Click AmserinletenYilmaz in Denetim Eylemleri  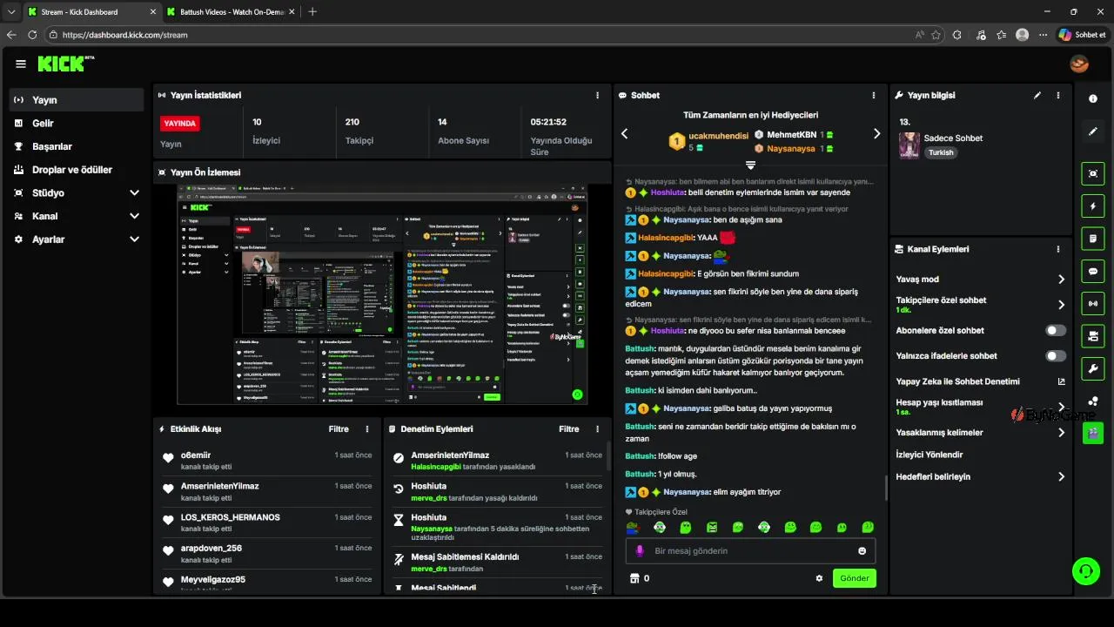click(450, 455)
